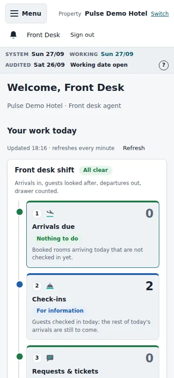Click the step 3 number badge
This screenshot has width=174, height=378.
pos(37,358)
